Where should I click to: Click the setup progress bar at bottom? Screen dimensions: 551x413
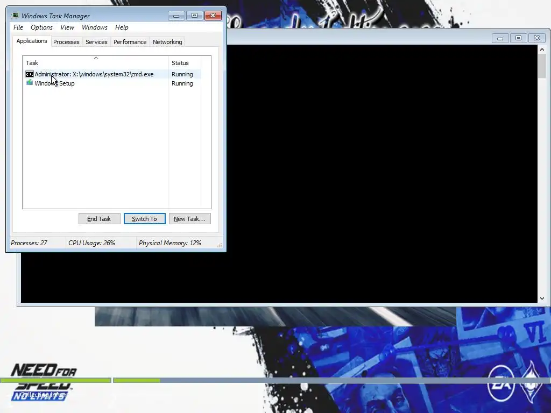coord(275,380)
